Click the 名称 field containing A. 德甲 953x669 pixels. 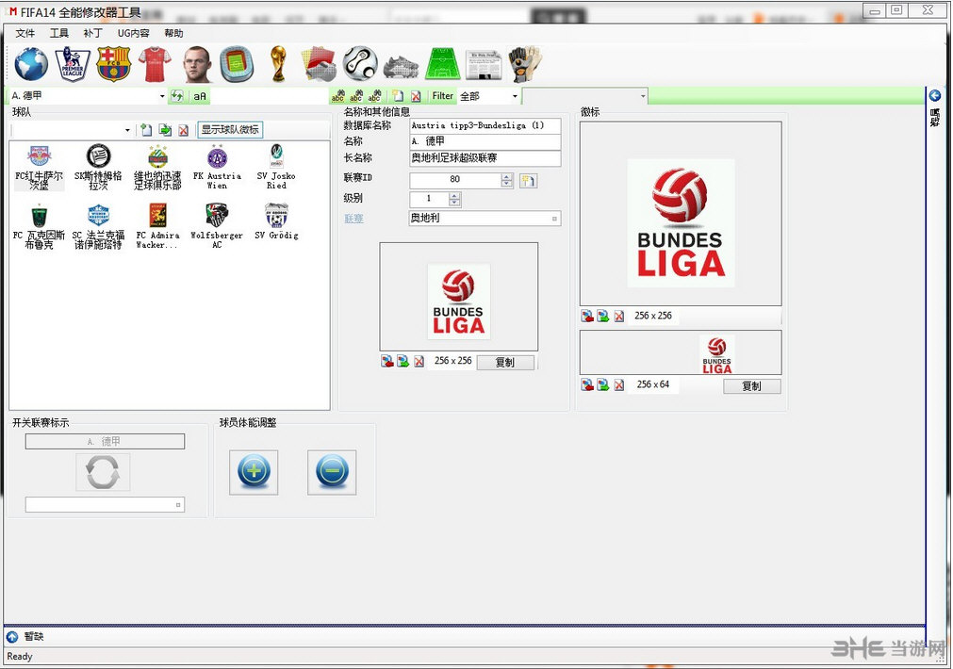coord(485,141)
